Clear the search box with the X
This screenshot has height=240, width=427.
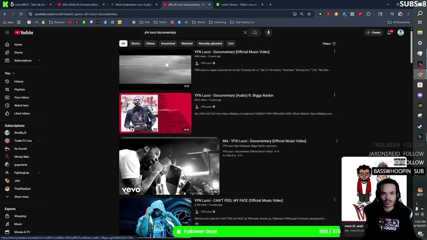[x=245, y=32]
